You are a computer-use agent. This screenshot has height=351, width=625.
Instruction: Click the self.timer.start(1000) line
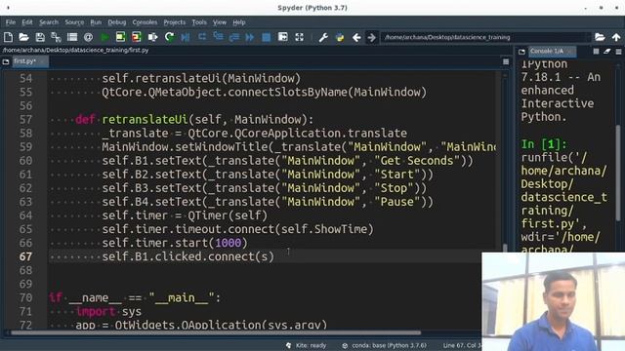point(175,243)
